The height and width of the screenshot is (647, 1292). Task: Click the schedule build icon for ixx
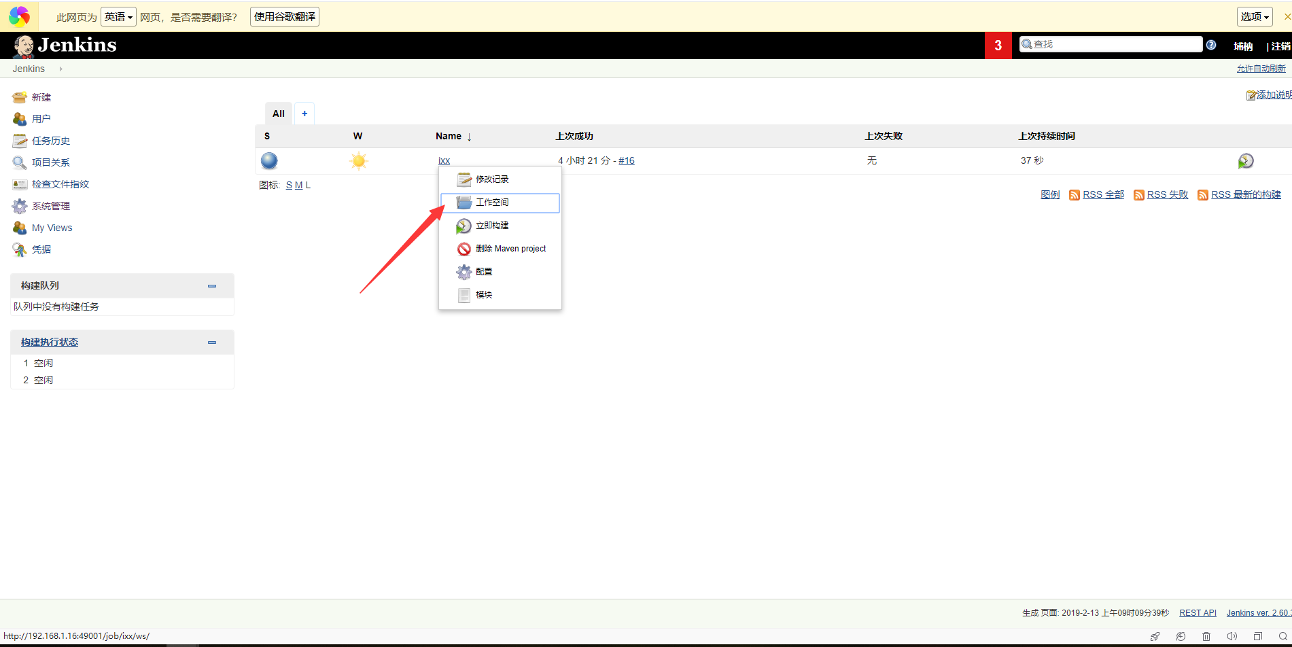pos(1245,161)
